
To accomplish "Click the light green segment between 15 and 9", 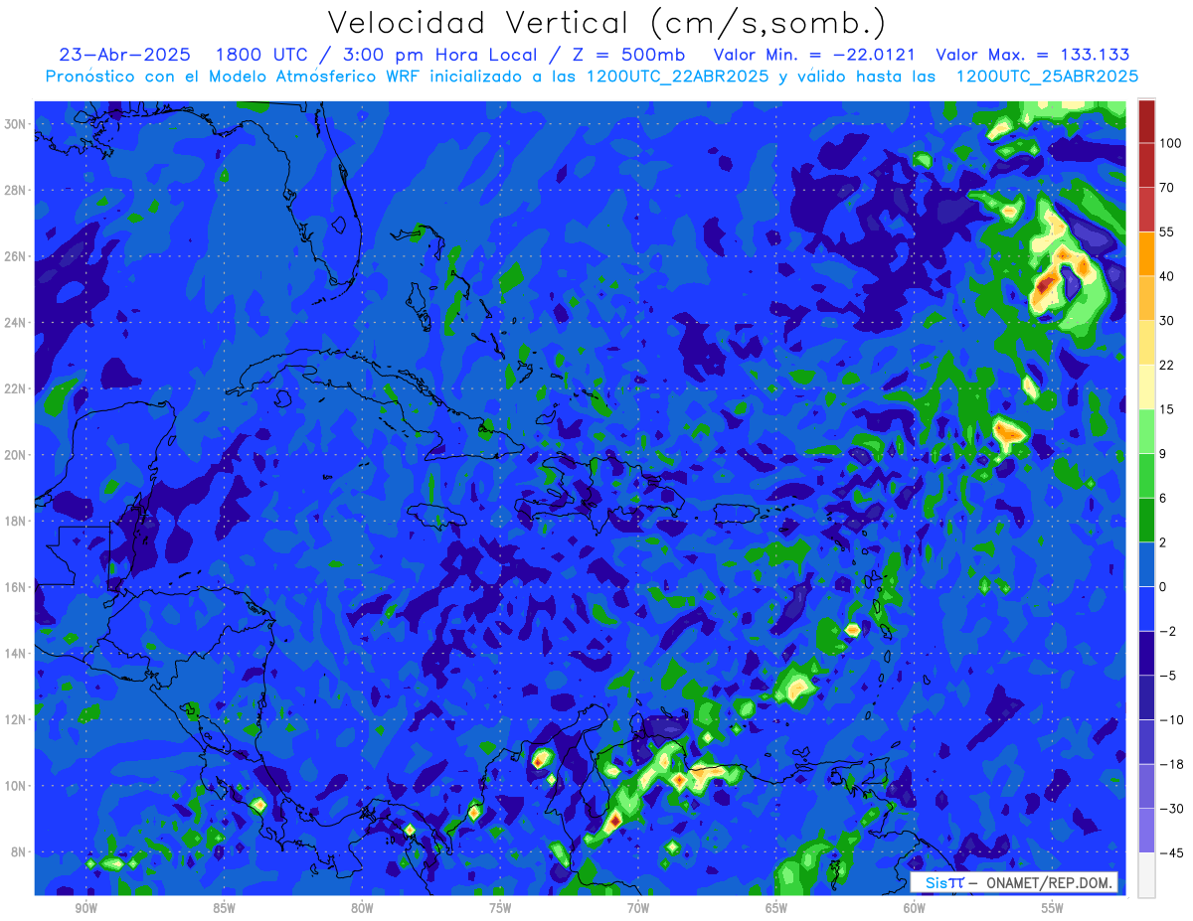I will pos(1146,431).
